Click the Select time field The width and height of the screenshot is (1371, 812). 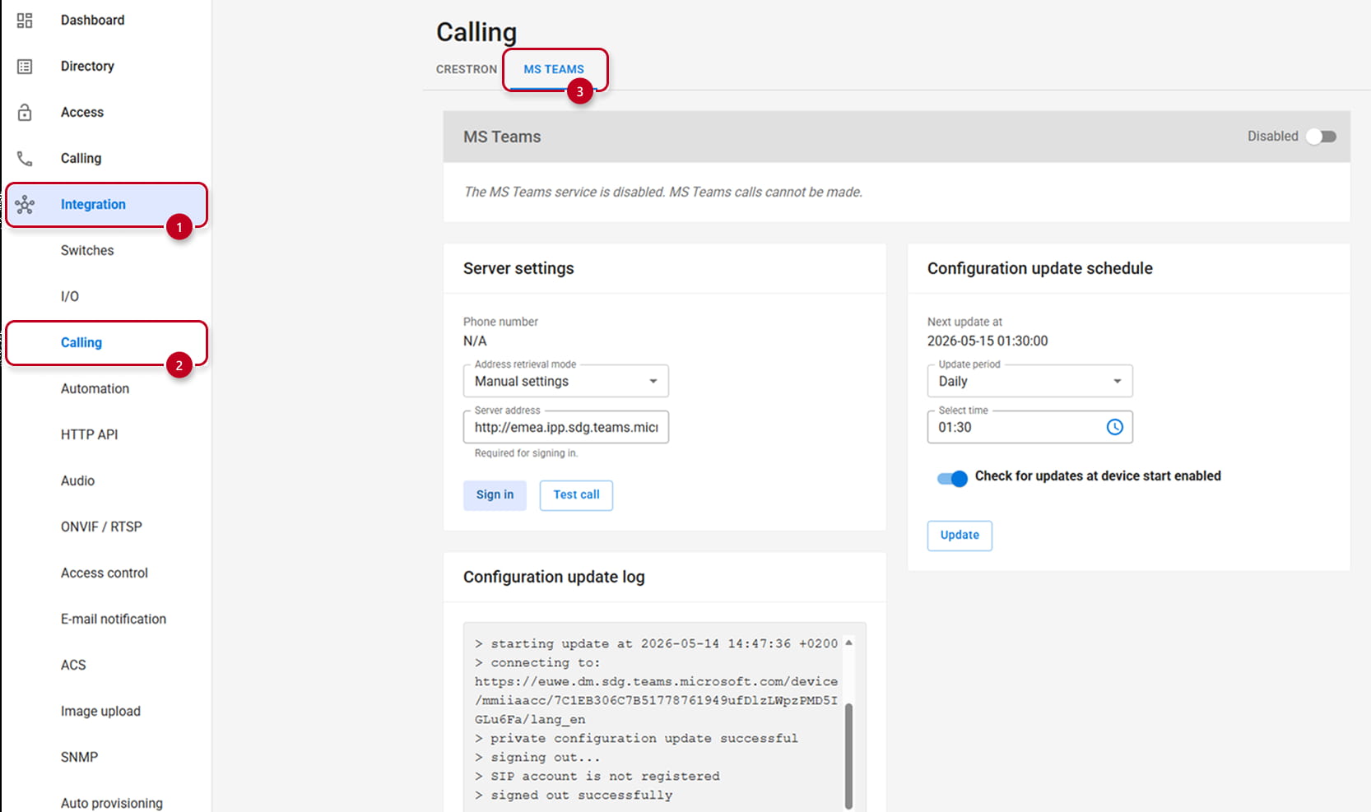(x=1030, y=427)
